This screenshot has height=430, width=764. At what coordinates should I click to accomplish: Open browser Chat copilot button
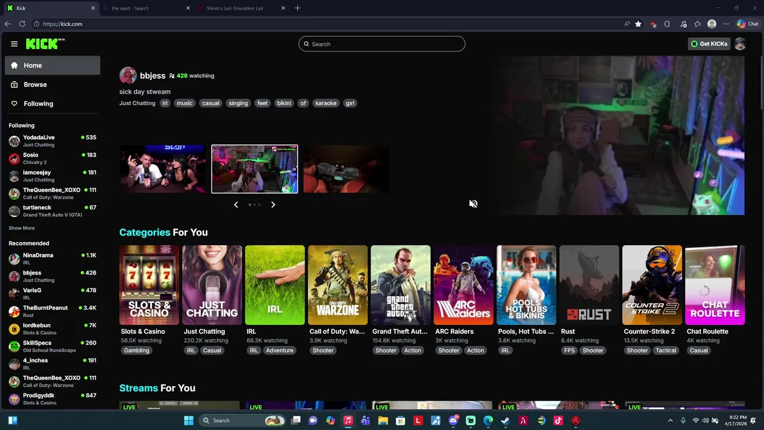pyautogui.click(x=747, y=24)
